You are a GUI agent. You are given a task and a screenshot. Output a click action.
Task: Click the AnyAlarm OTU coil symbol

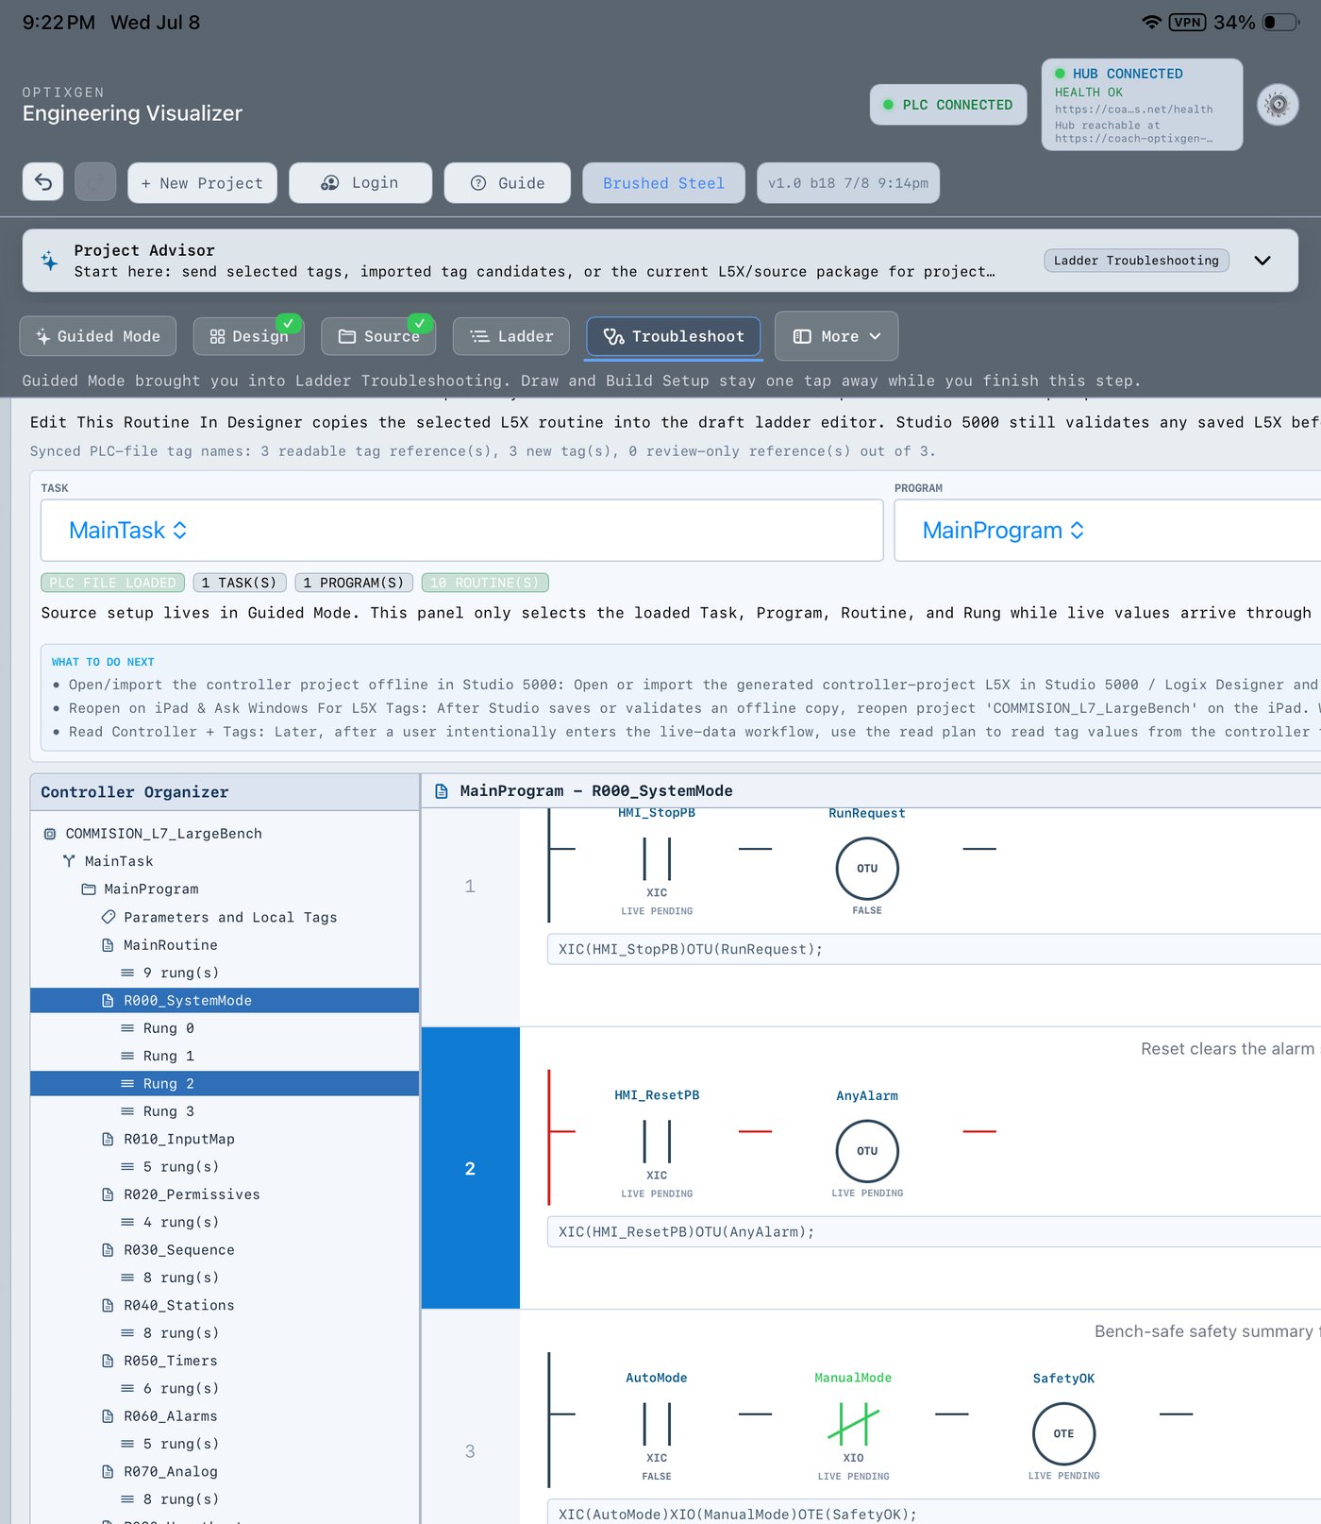(x=867, y=1151)
